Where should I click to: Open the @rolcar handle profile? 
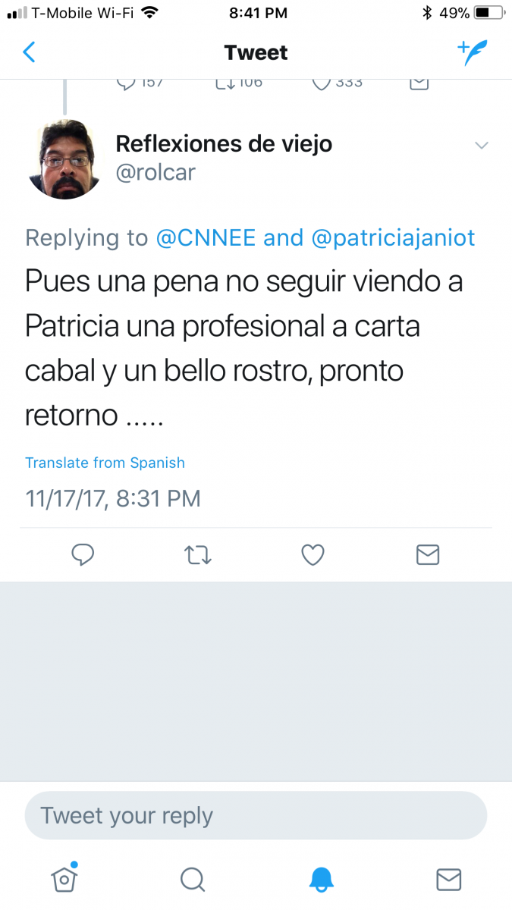click(155, 172)
